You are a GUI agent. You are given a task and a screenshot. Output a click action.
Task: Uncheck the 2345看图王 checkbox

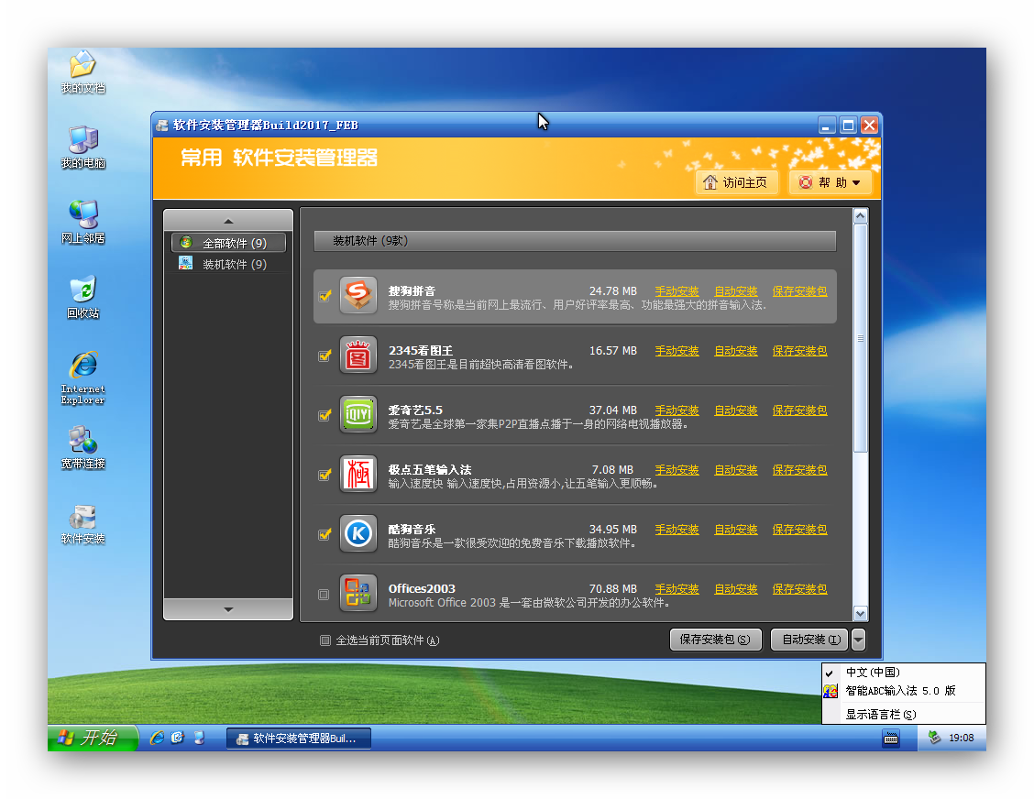[x=324, y=356]
